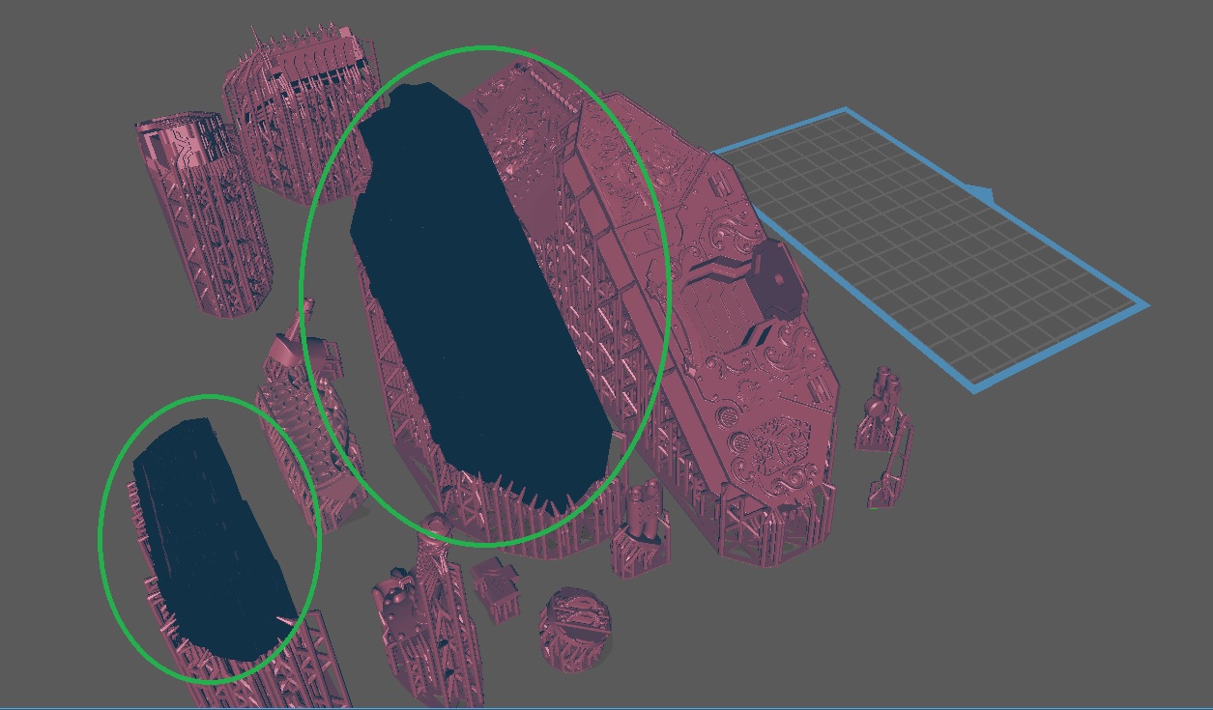The image size is (1213, 710).
Task: Select the small twin-cylinder model beside the hull
Action: (640, 529)
